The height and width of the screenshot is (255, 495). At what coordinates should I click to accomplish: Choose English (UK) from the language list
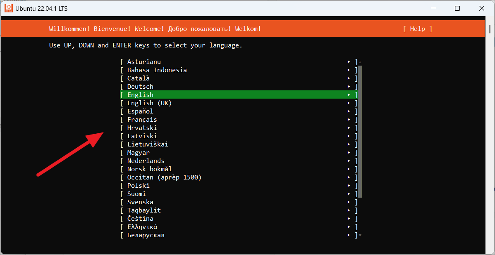pos(239,103)
